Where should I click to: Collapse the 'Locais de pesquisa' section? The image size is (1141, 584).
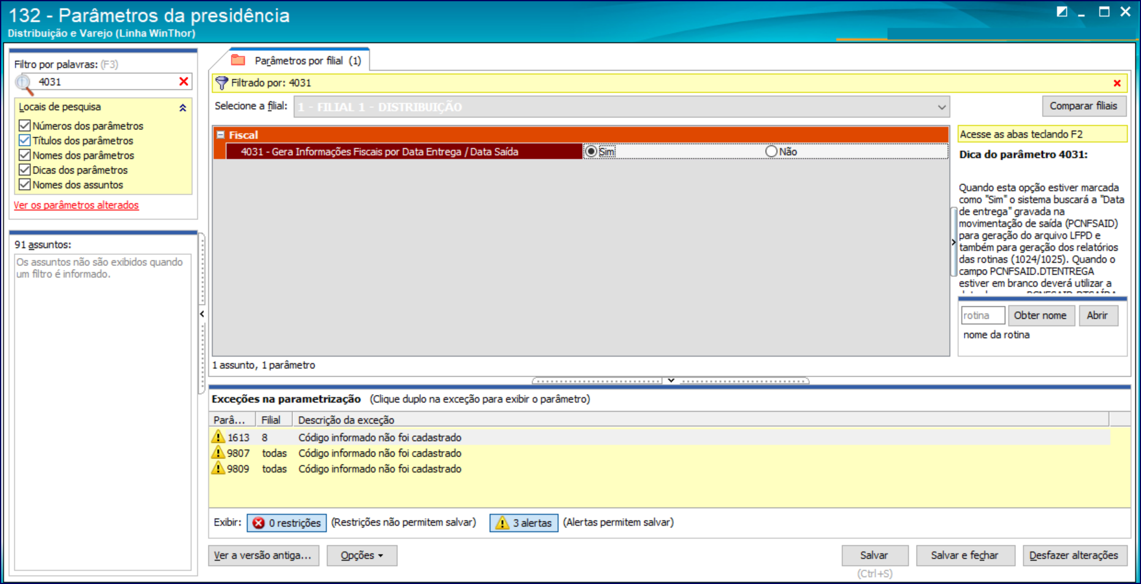coord(182,108)
